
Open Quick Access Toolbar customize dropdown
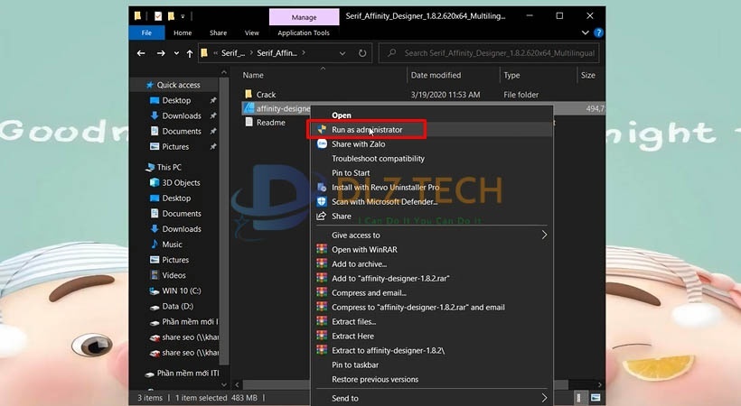coord(183,16)
